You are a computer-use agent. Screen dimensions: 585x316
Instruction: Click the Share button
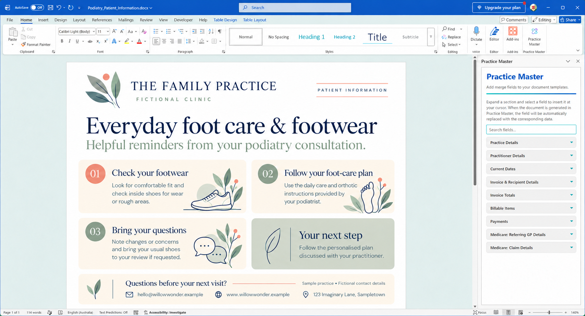570,20
